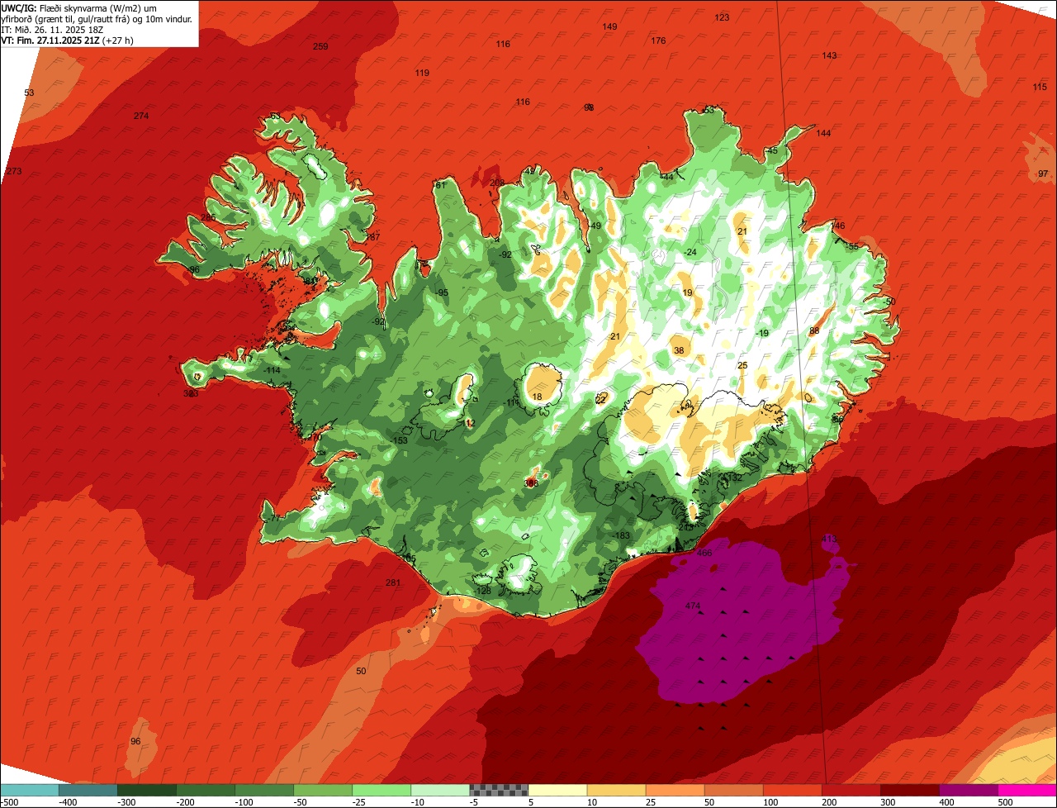
Task: Click the map value 466 off the south coast
Action: coord(704,554)
